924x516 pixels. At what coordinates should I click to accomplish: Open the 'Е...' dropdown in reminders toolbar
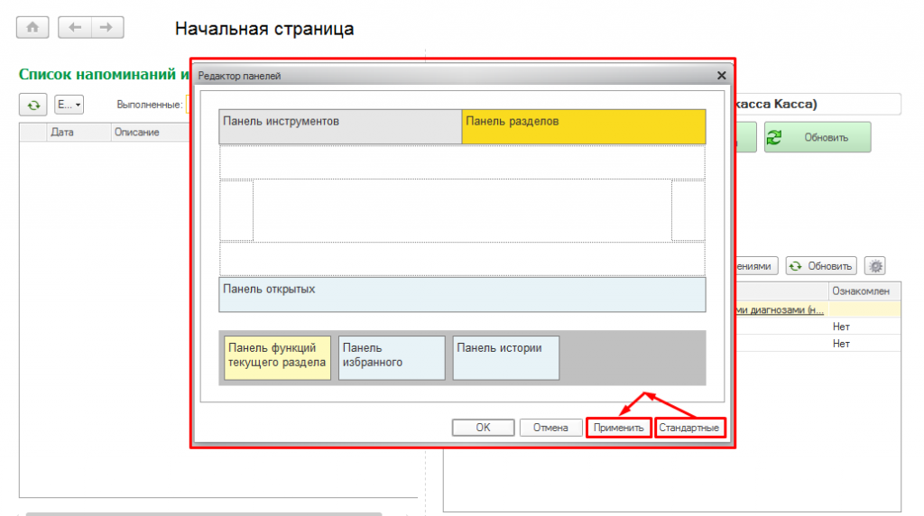[x=69, y=105]
